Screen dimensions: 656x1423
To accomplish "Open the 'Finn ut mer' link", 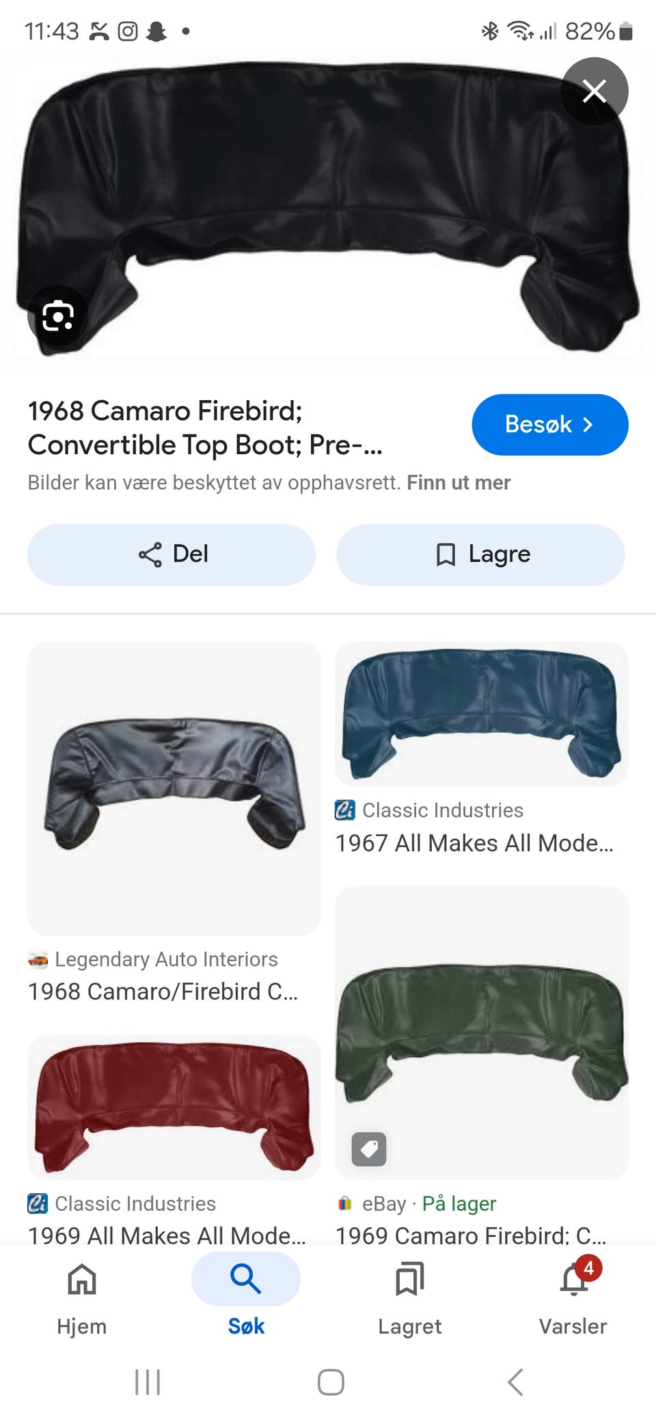I will (459, 483).
